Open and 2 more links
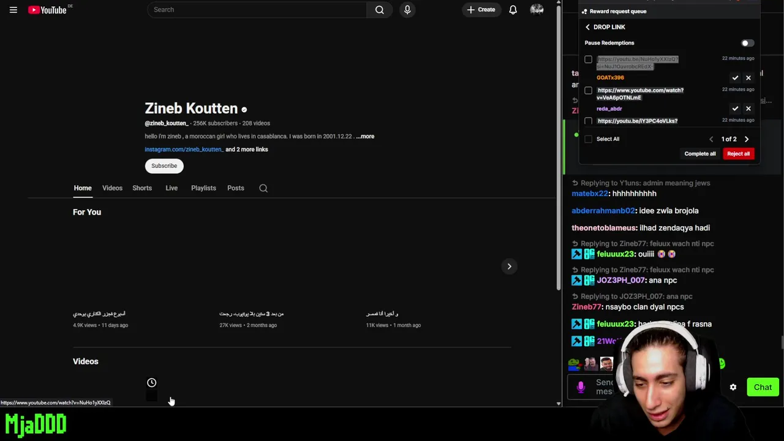The height and width of the screenshot is (441, 784). 246,149
